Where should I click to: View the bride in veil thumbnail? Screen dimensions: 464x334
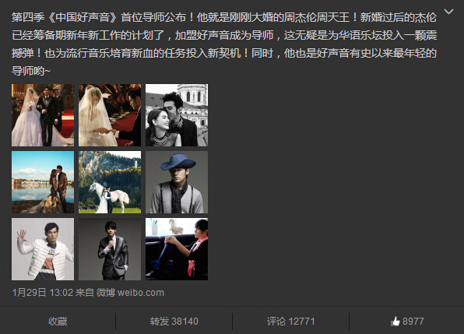[110, 115]
